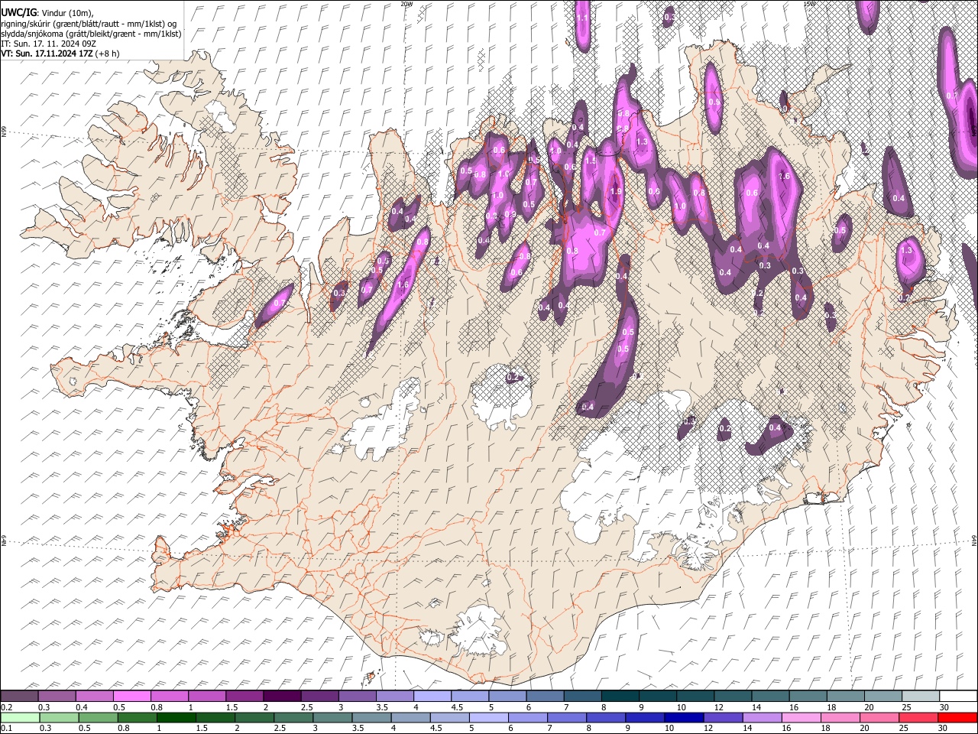Click the palest green 0.1–0.3 swatch in lower legend
Image resolution: width=978 pixels, height=734 pixels.
tap(19, 717)
